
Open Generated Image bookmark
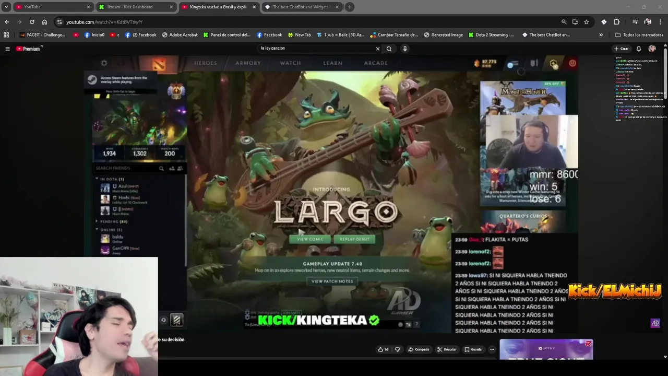443,35
